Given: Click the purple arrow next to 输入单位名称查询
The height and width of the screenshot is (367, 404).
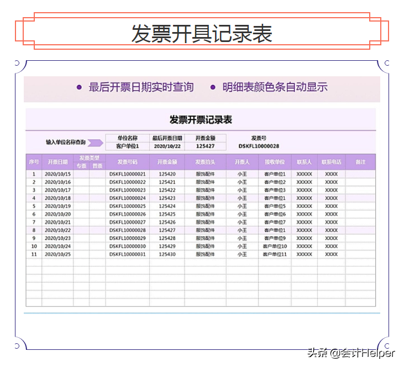Looking at the screenshot, I should 95,143.
